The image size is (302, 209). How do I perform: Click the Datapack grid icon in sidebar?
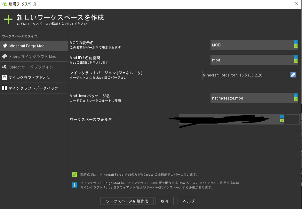(4, 88)
